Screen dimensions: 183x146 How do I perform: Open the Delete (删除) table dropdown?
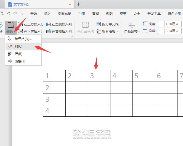point(11,28)
